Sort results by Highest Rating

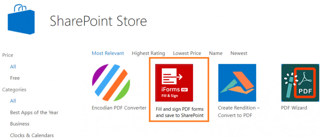click(x=148, y=53)
